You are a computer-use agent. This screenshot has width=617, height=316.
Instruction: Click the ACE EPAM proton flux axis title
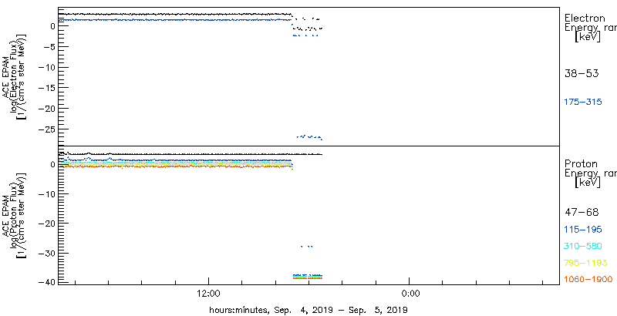pyautogui.click(x=16, y=215)
